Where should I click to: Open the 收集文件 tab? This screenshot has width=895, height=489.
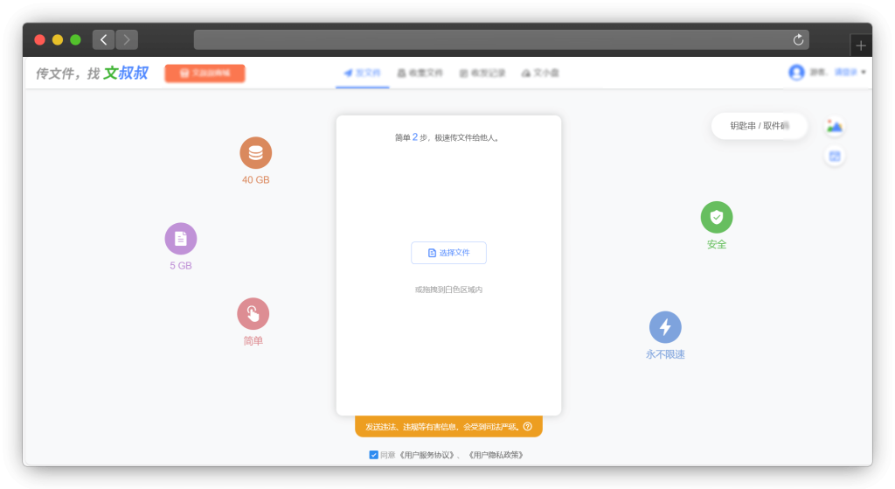click(420, 73)
